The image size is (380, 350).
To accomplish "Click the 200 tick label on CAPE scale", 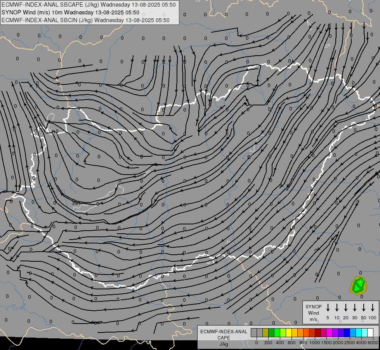I will 268,343.
